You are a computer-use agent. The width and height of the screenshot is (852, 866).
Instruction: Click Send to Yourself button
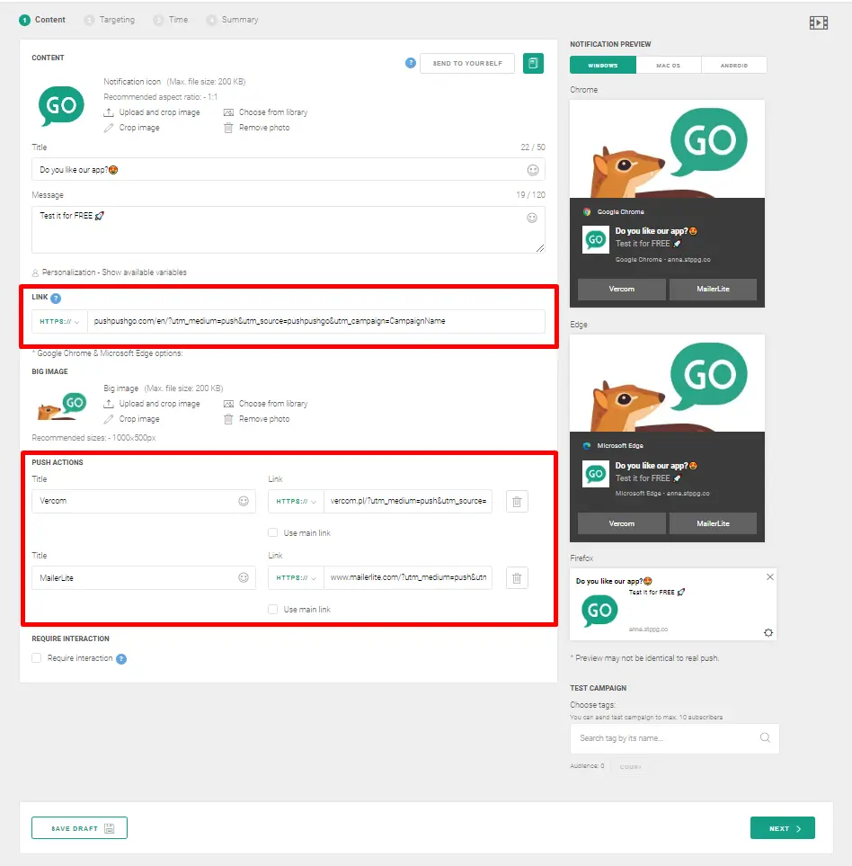point(467,64)
